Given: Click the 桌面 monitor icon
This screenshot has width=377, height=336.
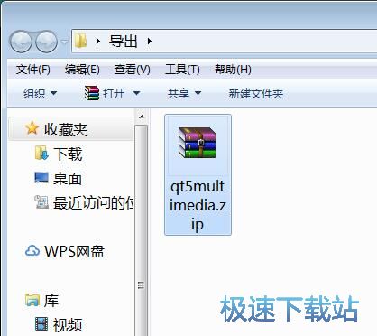Looking at the screenshot, I should [x=41, y=178].
